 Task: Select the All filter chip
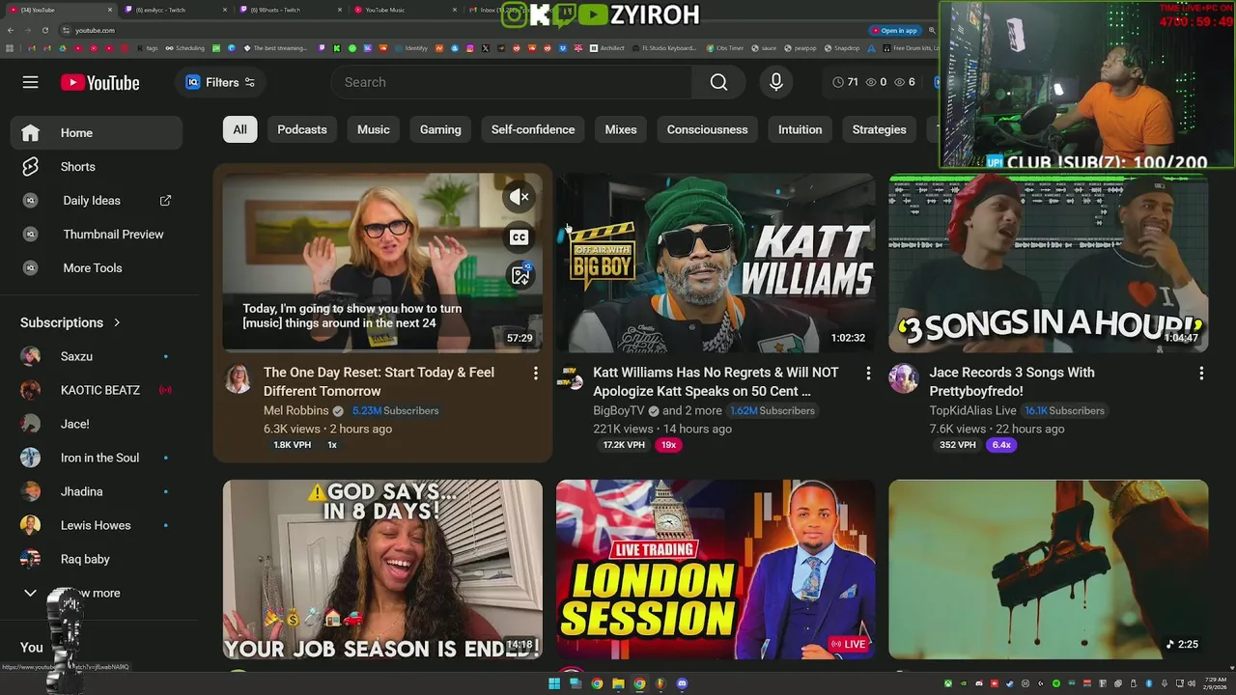click(239, 129)
